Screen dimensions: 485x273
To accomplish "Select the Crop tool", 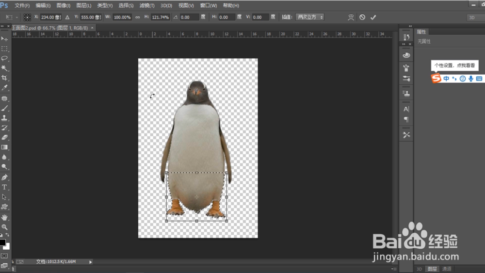I will tap(4, 78).
